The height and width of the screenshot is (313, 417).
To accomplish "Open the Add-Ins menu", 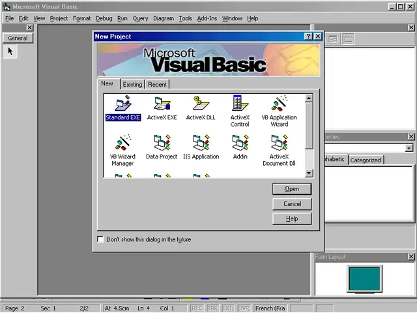I will (207, 18).
